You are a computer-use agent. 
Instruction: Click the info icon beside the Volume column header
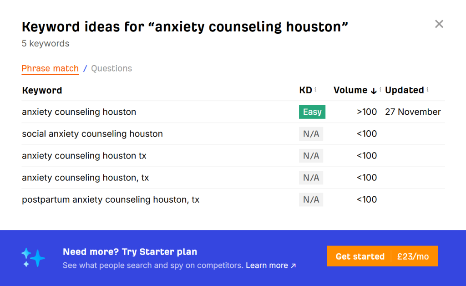pyautogui.click(x=380, y=90)
